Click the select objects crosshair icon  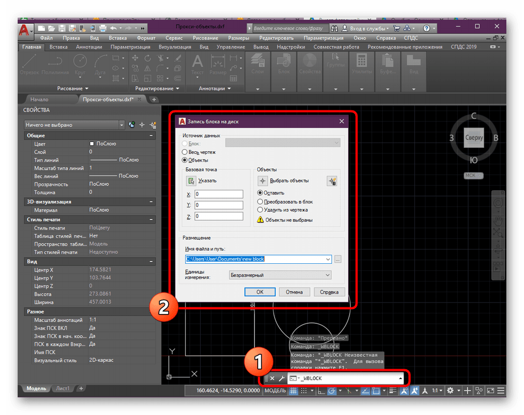263,180
